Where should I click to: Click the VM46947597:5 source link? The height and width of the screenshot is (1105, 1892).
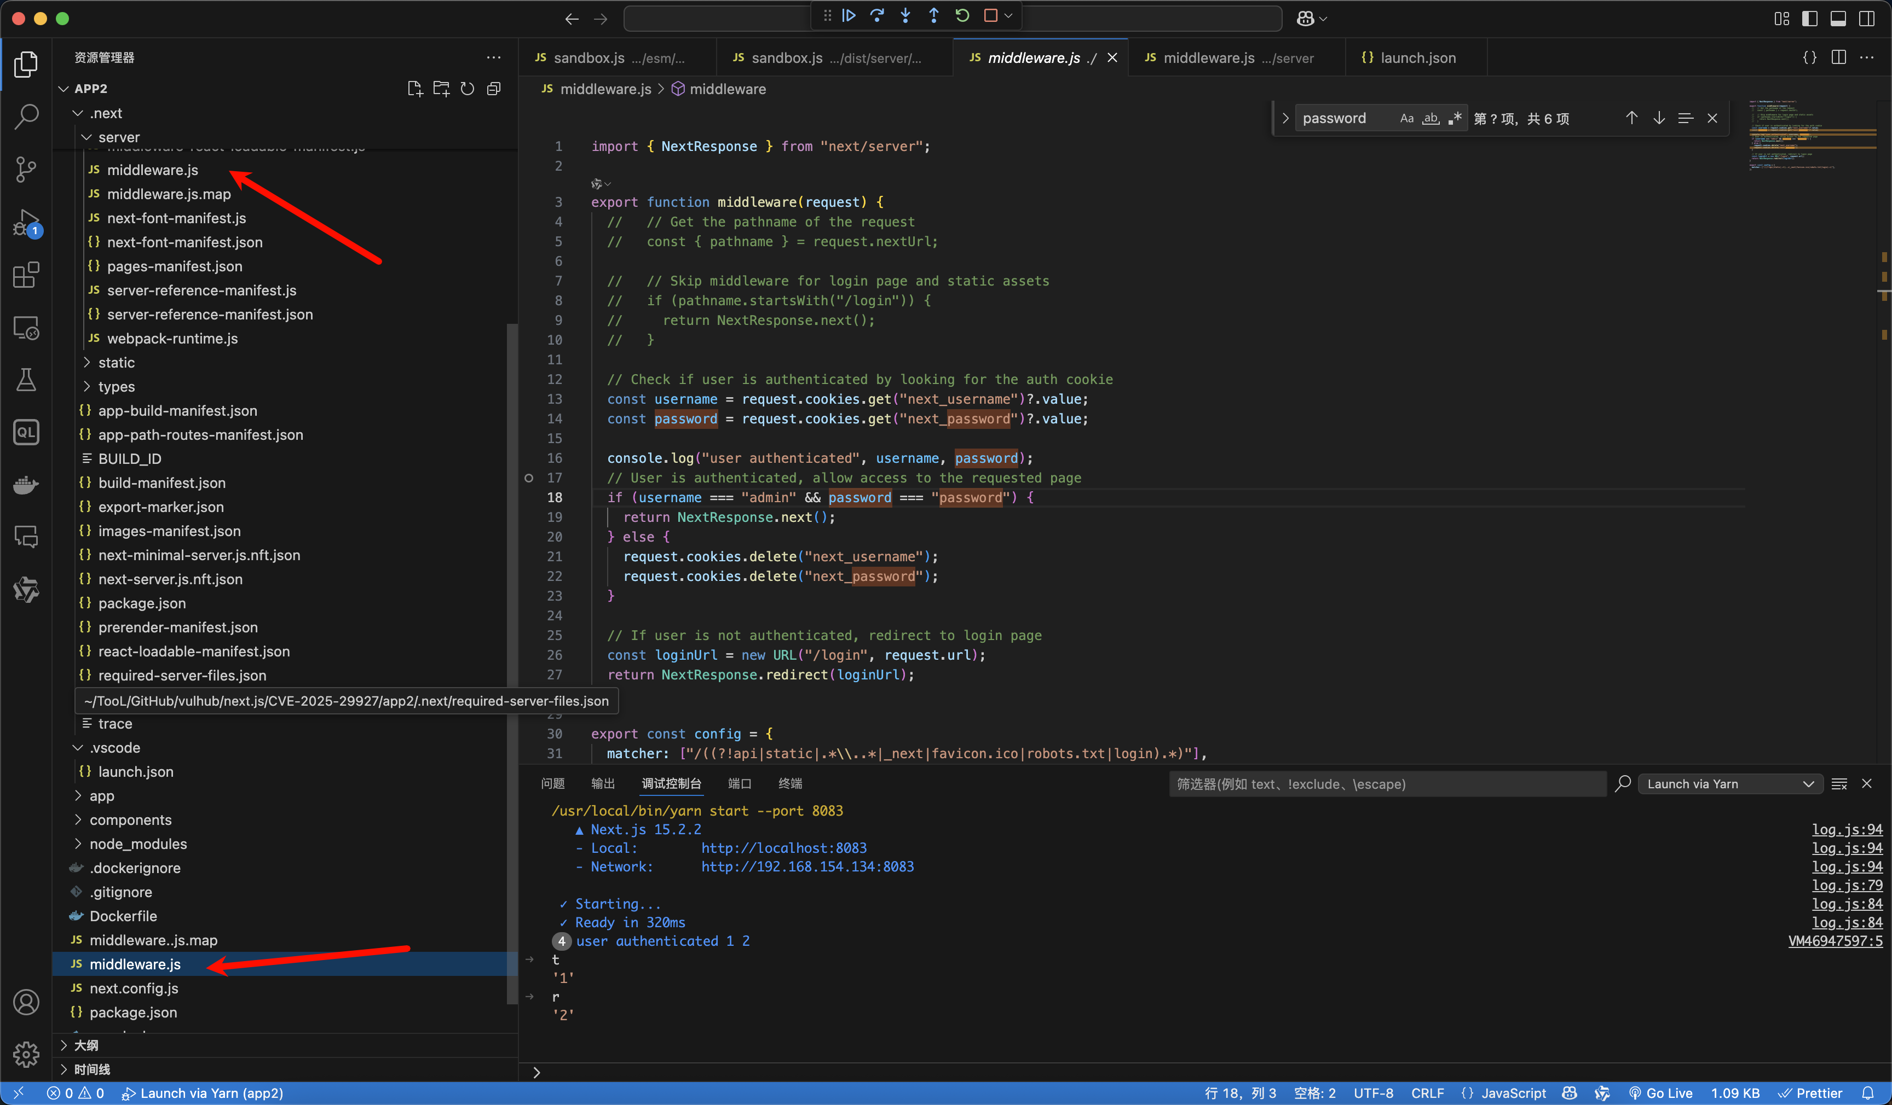(x=1836, y=941)
